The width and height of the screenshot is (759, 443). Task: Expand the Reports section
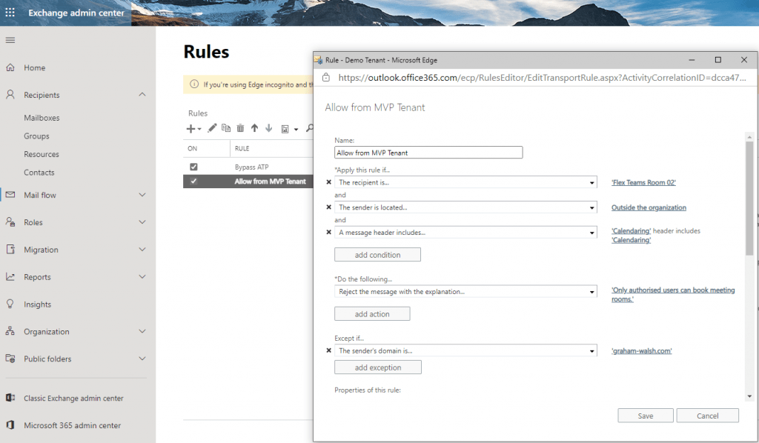click(142, 276)
